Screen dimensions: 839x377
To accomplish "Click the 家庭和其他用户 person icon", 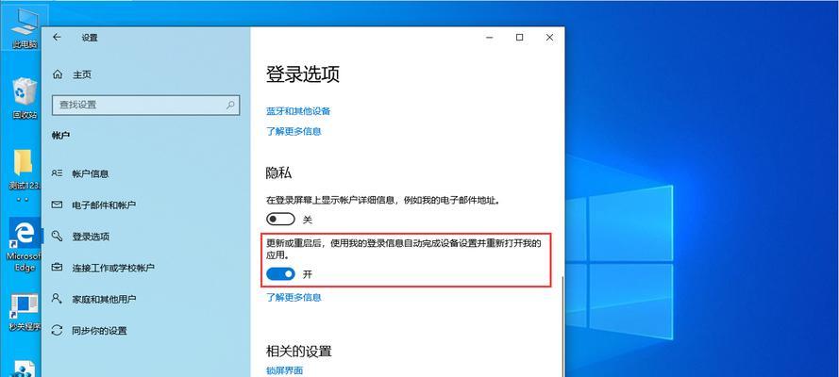I will (x=57, y=299).
